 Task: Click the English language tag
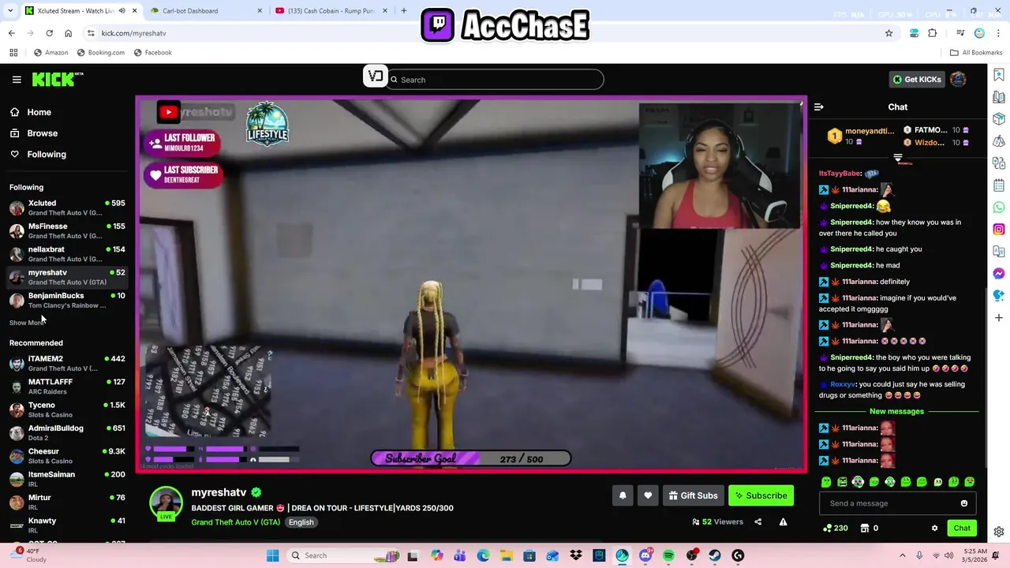(301, 522)
